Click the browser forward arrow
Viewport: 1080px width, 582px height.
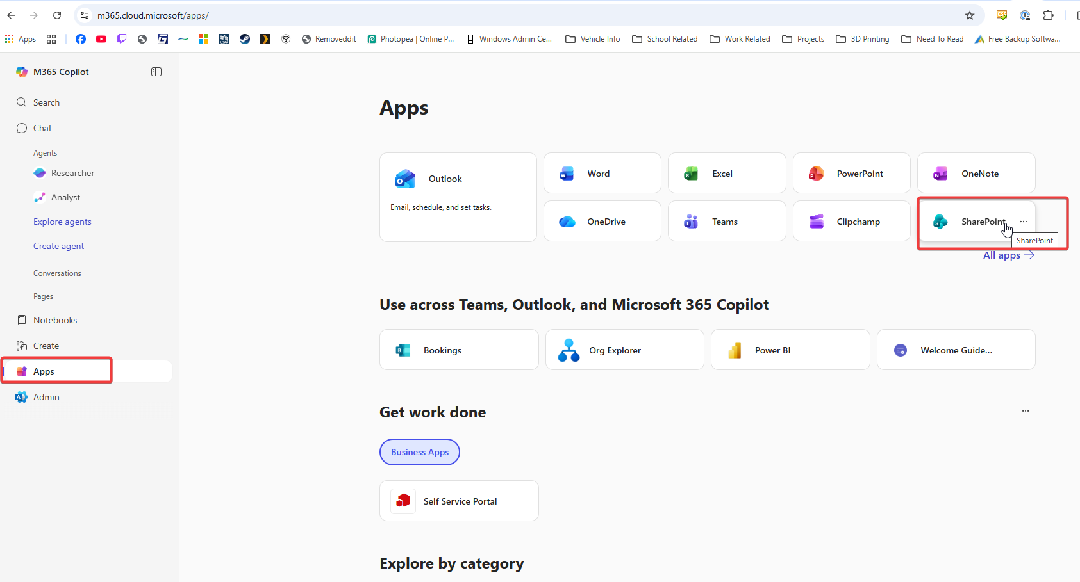pyautogui.click(x=34, y=15)
